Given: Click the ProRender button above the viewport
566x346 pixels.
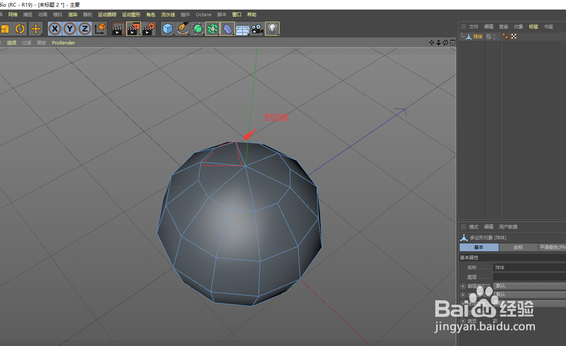Looking at the screenshot, I should [63, 42].
